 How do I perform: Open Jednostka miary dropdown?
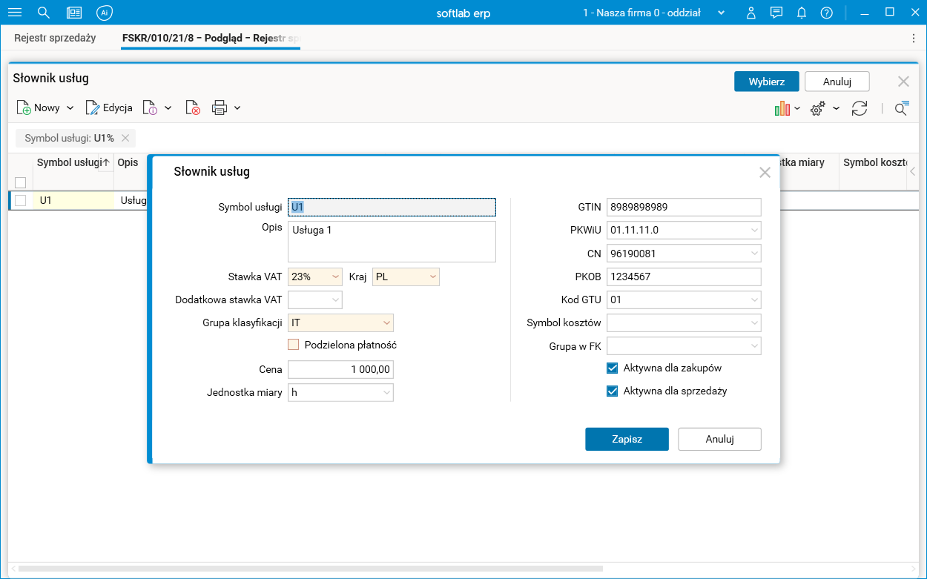coord(386,393)
